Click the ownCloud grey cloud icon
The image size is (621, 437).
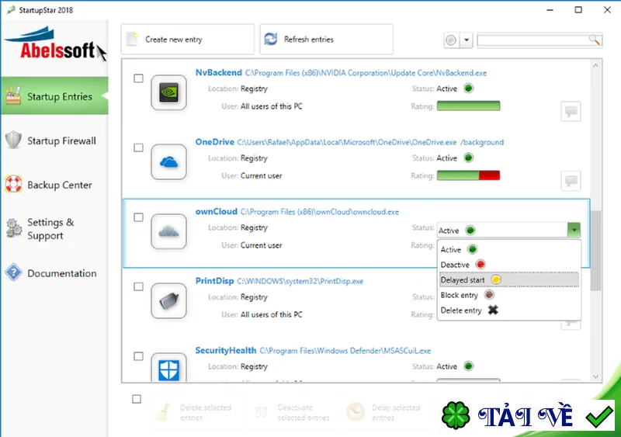tap(168, 232)
